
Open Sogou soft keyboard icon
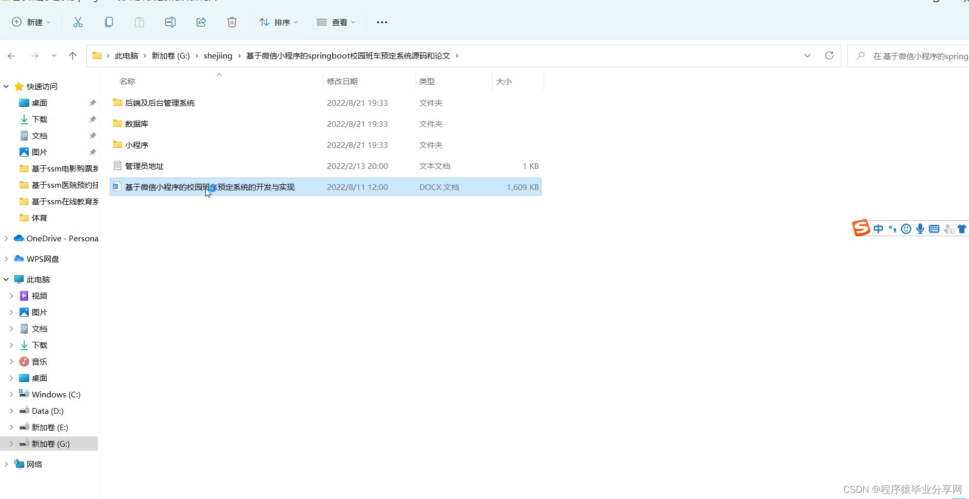[934, 229]
